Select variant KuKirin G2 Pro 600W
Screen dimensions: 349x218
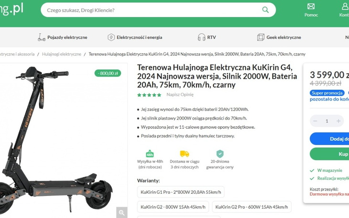click(x=251, y=207)
